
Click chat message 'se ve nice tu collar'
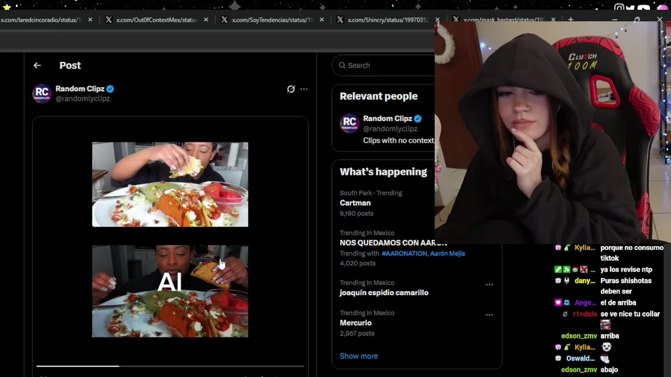[630, 314]
